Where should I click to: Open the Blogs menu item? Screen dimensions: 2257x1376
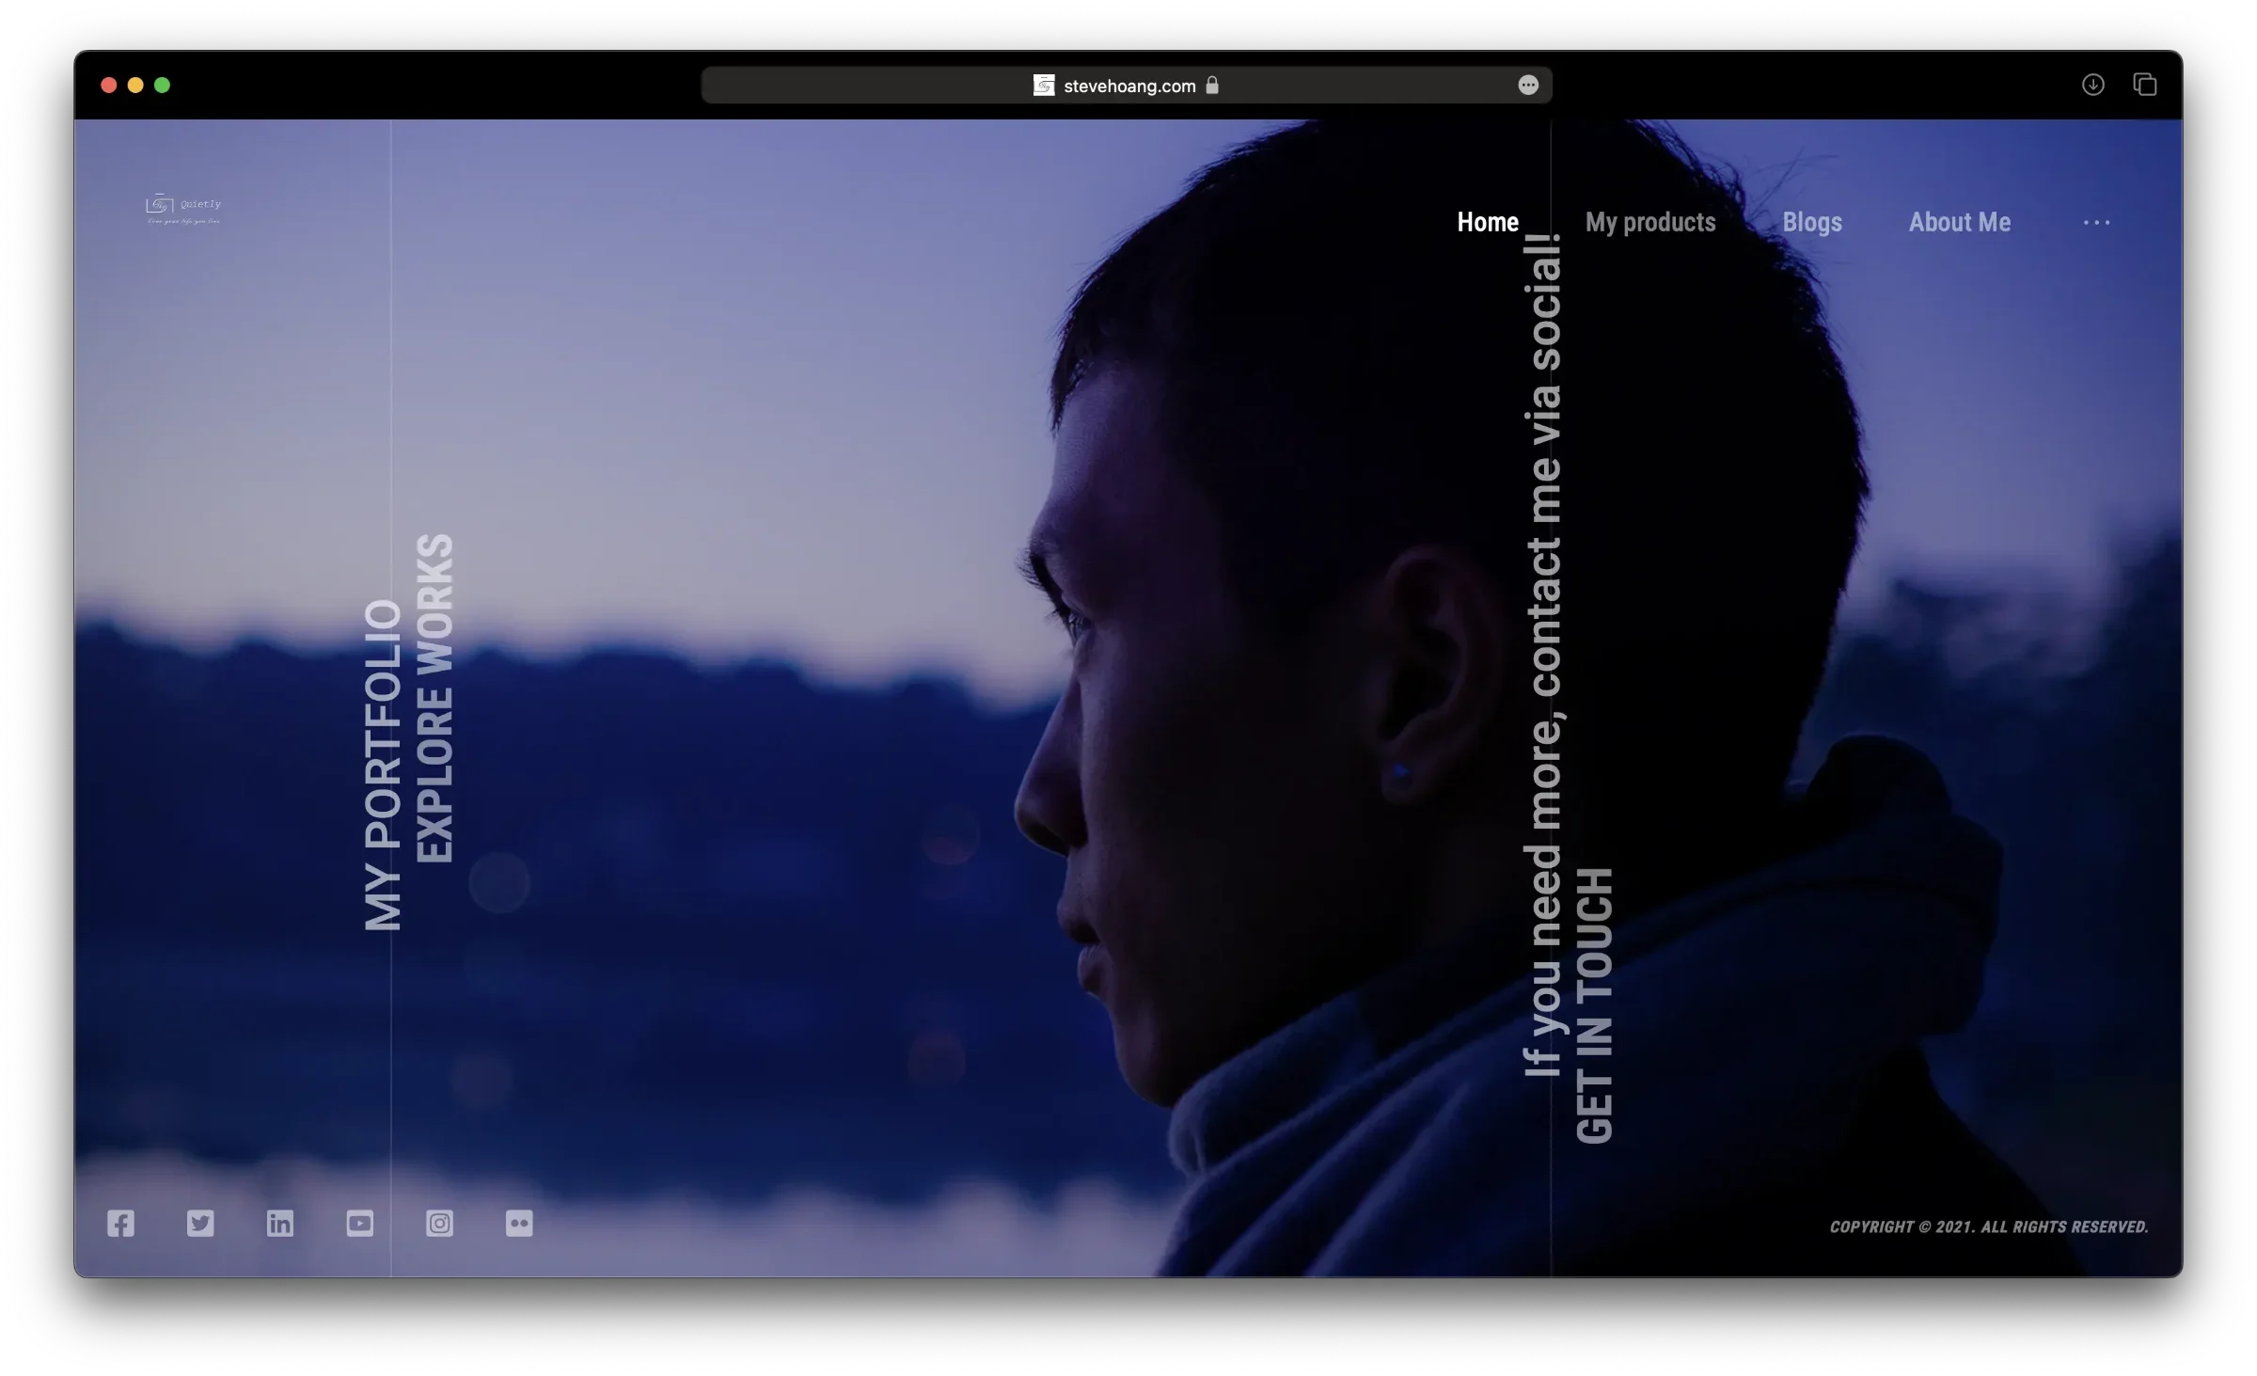[1812, 222]
